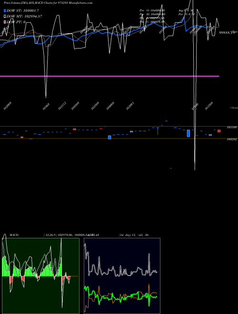238x314 pixels.
Task: Click the 99888.79 price label
Action: pos(228,32)
